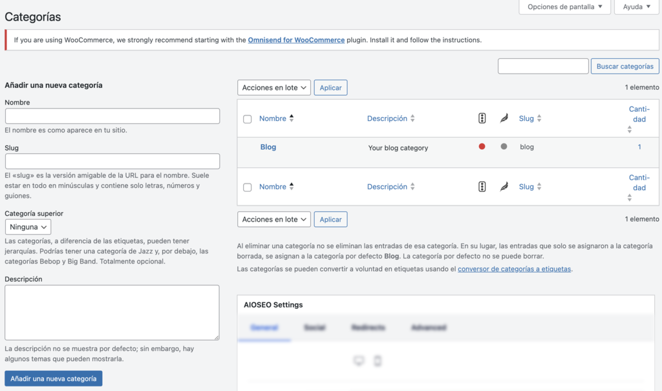Select the desktop preview icon in AIOSEO
The width and height of the screenshot is (662, 391).
(359, 361)
